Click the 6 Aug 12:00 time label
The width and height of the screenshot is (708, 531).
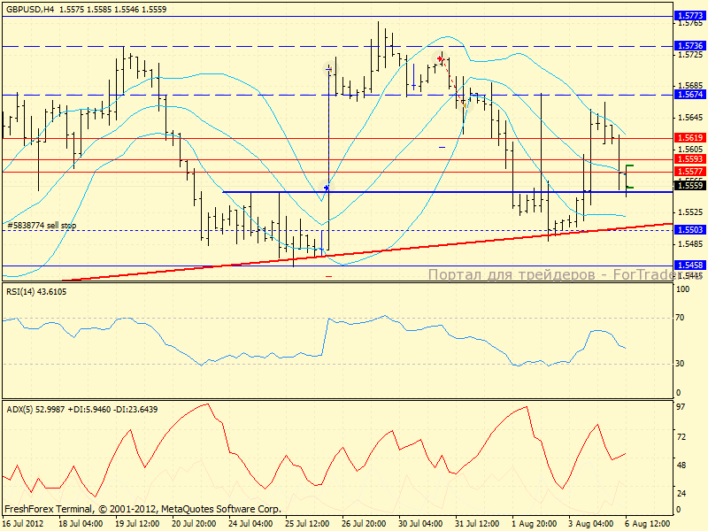click(x=648, y=524)
